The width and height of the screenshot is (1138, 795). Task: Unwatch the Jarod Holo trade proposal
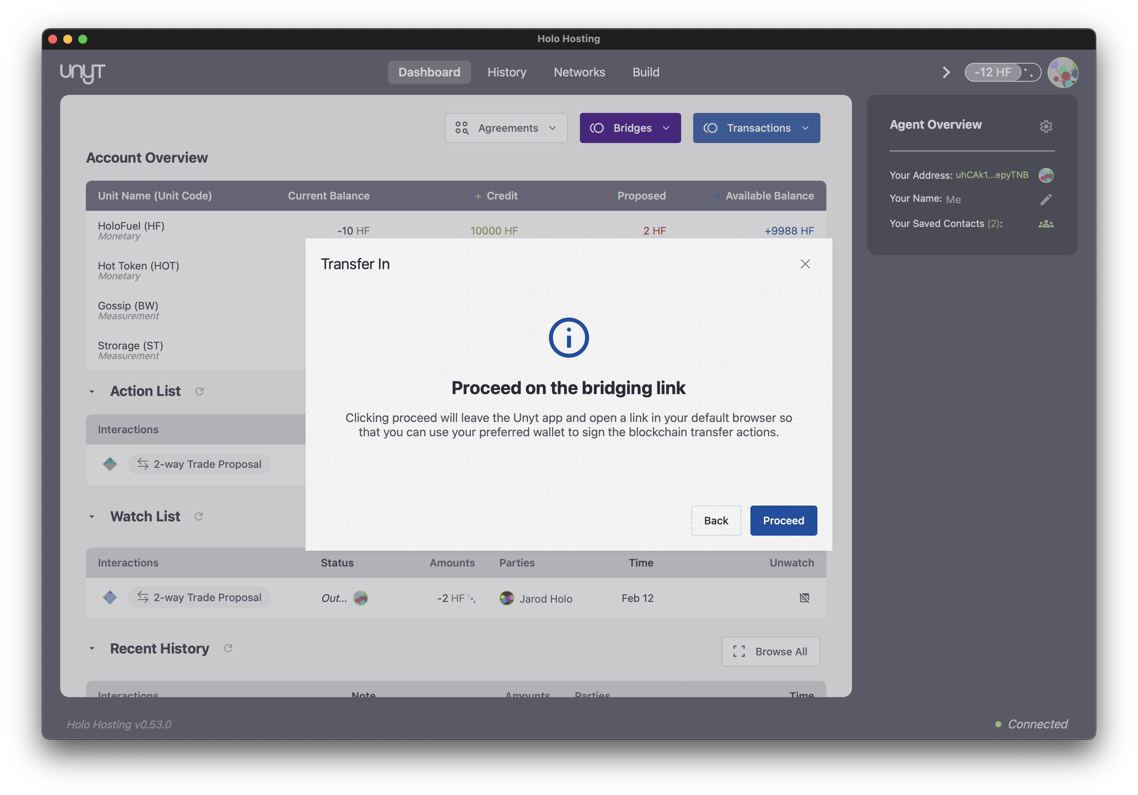pyautogui.click(x=804, y=598)
